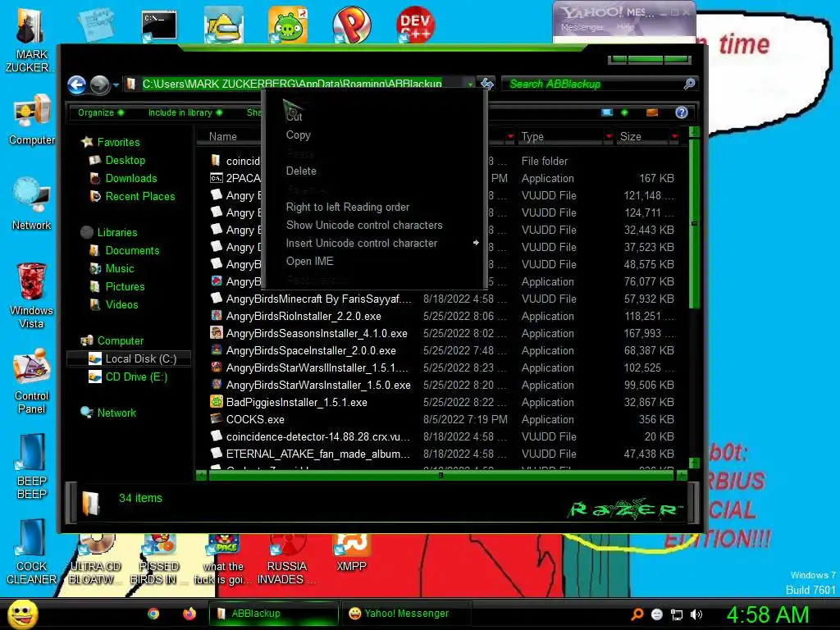Click the Forward navigation arrow in Explorer
Screen dimensions: 840x630
click(99, 84)
